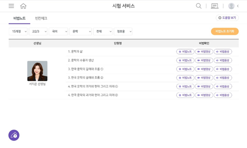Viewport: 247px width, 148px height.
Task: Select unit 3. 한국 문학의 갈래와 흐름 ②
Action: click(x=86, y=78)
